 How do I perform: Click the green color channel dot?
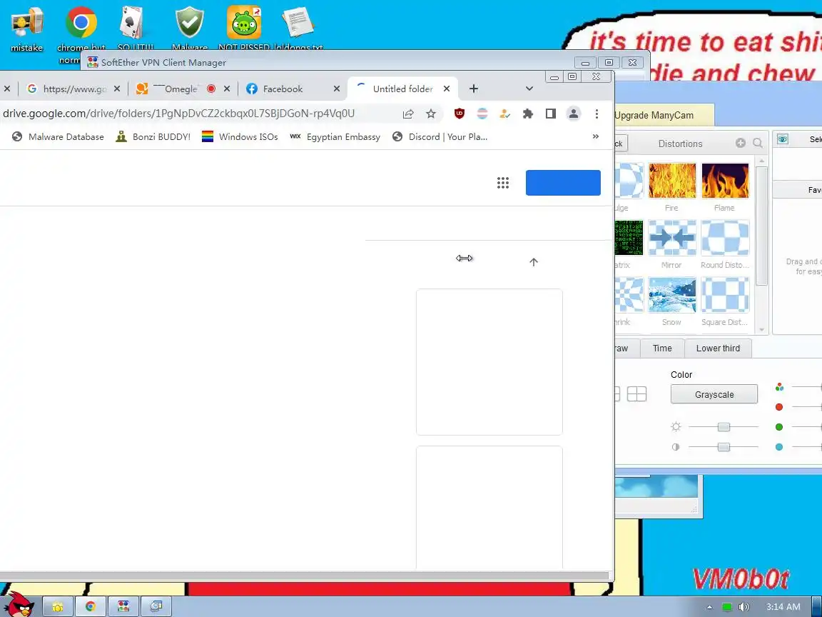click(x=779, y=427)
